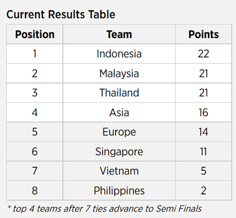Click the Vietnam team cell
236x218 pixels.
pos(119,171)
